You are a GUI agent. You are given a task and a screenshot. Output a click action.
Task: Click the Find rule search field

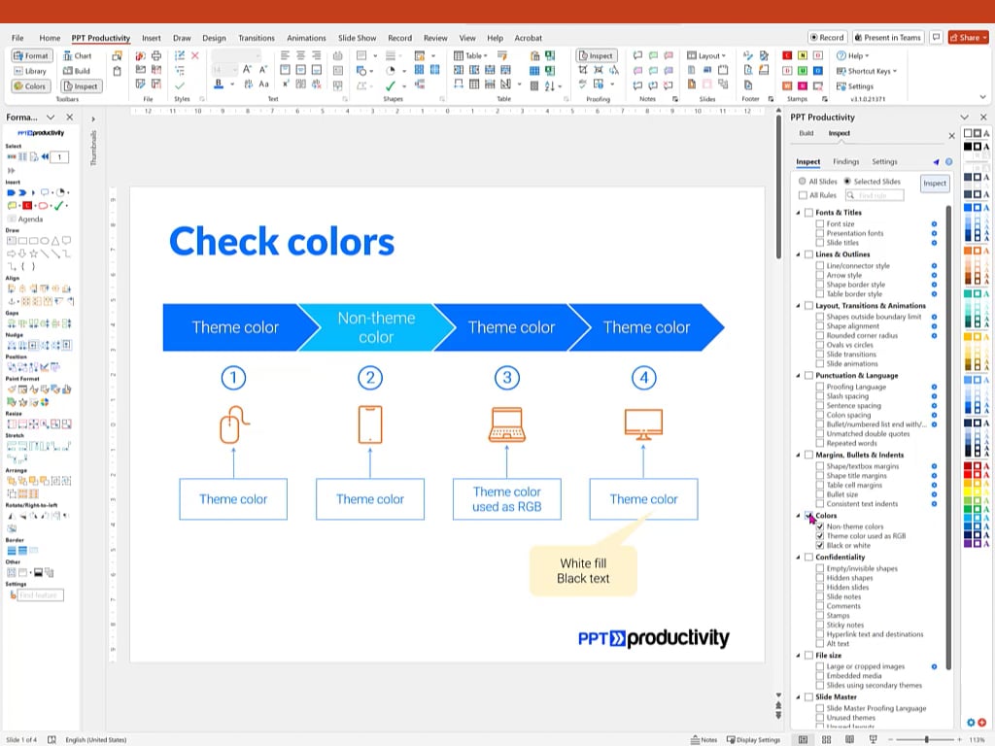[x=875, y=195]
